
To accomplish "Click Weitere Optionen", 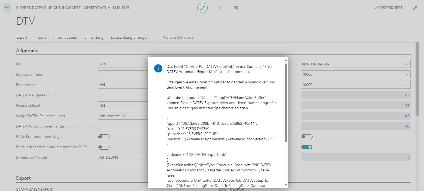I will (178, 37).
